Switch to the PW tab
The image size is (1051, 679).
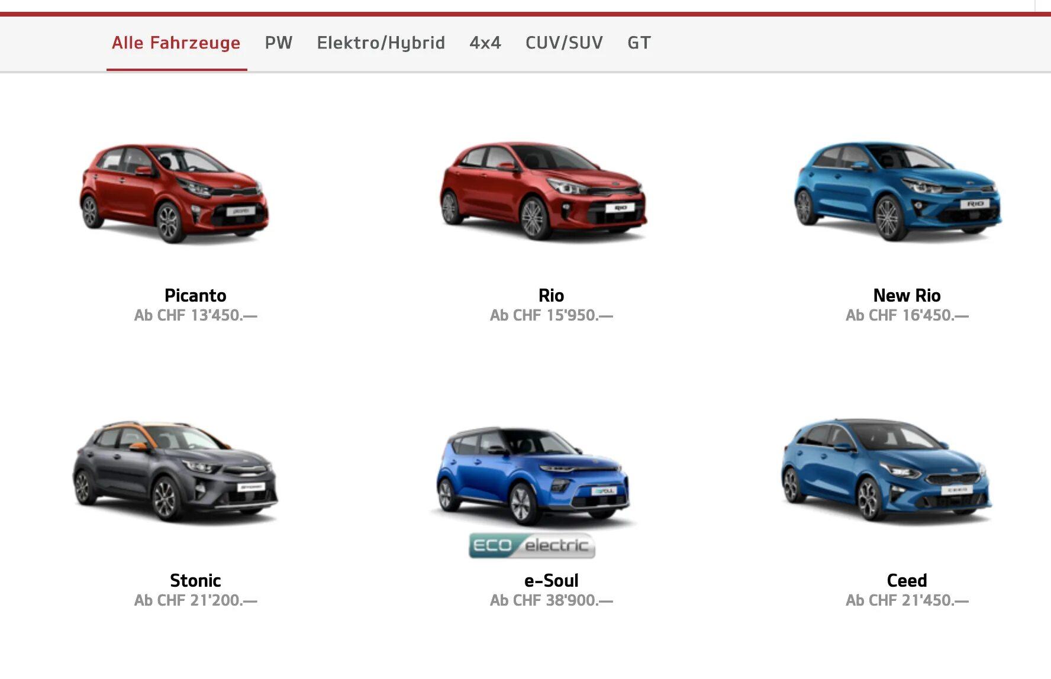tap(278, 43)
